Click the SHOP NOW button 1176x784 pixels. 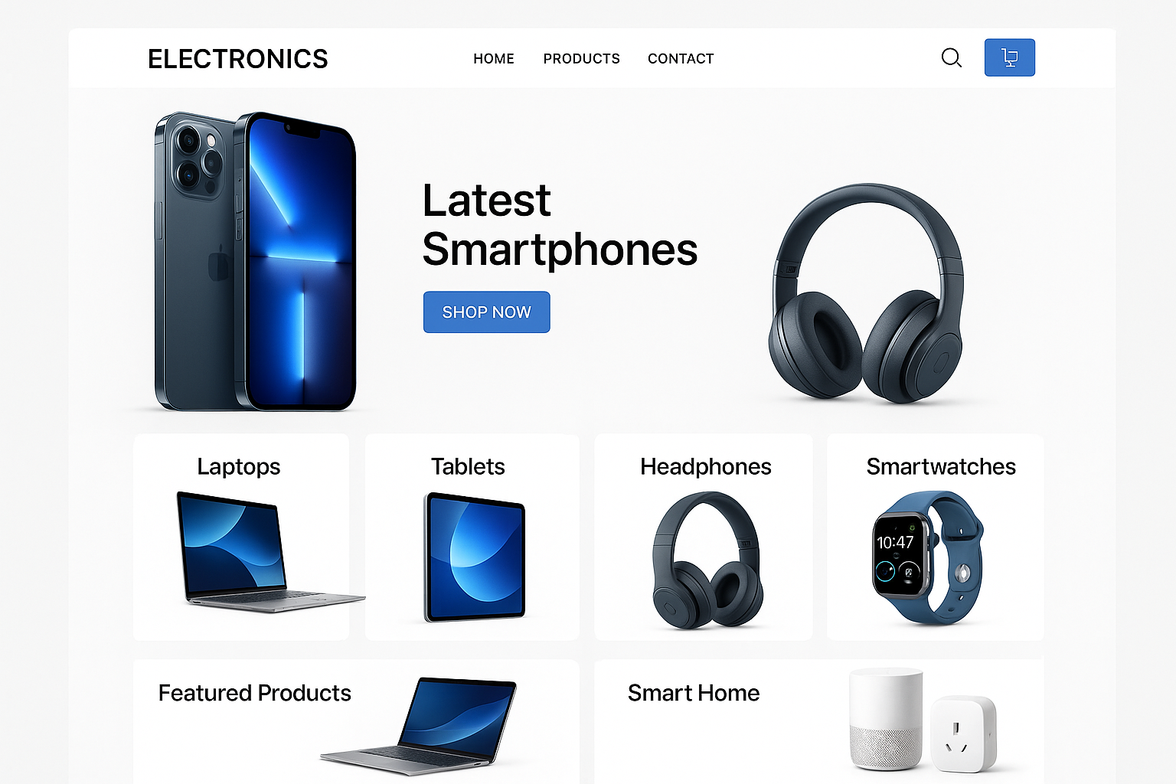[x=486, y=312]
